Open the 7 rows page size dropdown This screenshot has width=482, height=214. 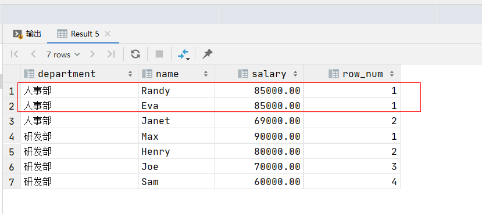[63, 55]
